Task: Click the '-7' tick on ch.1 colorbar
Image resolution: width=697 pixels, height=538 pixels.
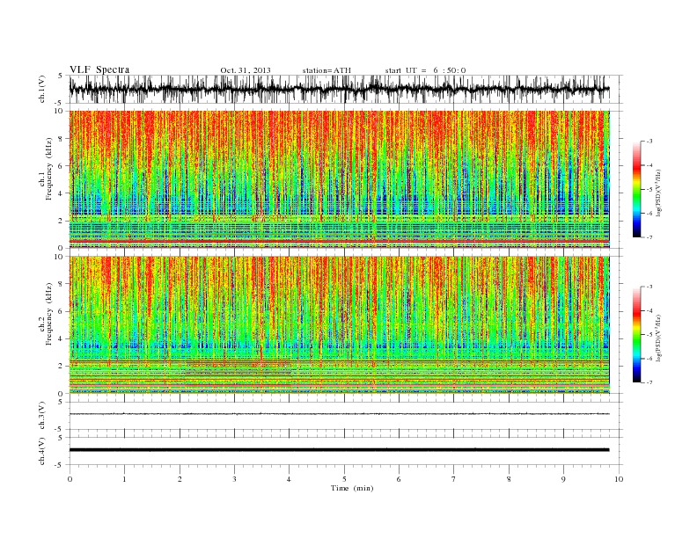Action: [649, 237]
